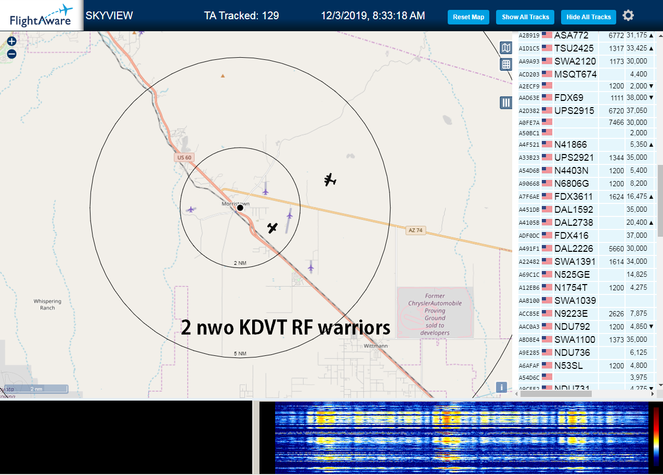
Task: Click the SKYVIEW title
Action: [109, 16]
